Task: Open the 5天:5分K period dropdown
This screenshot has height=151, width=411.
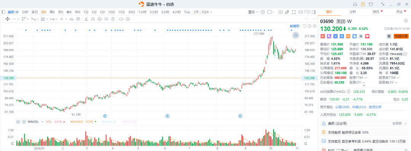Action: click(203, 12)
